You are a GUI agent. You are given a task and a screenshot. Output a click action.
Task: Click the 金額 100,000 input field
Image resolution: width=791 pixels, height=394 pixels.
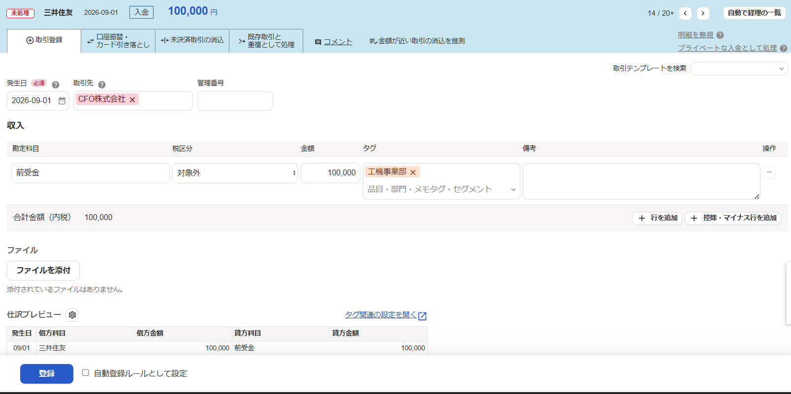pos(330,173)
